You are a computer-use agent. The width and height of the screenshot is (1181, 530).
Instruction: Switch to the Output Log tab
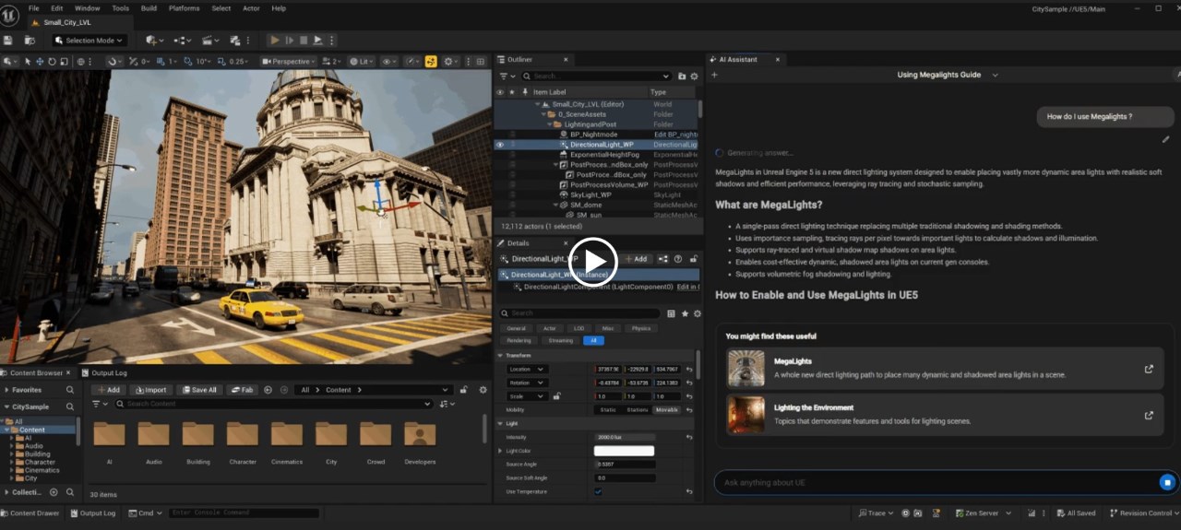[104, 373]
